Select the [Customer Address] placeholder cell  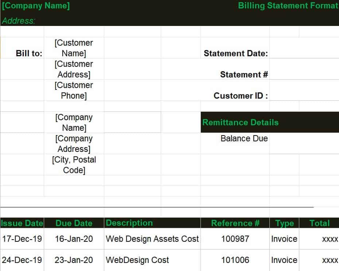click(74, 69)
